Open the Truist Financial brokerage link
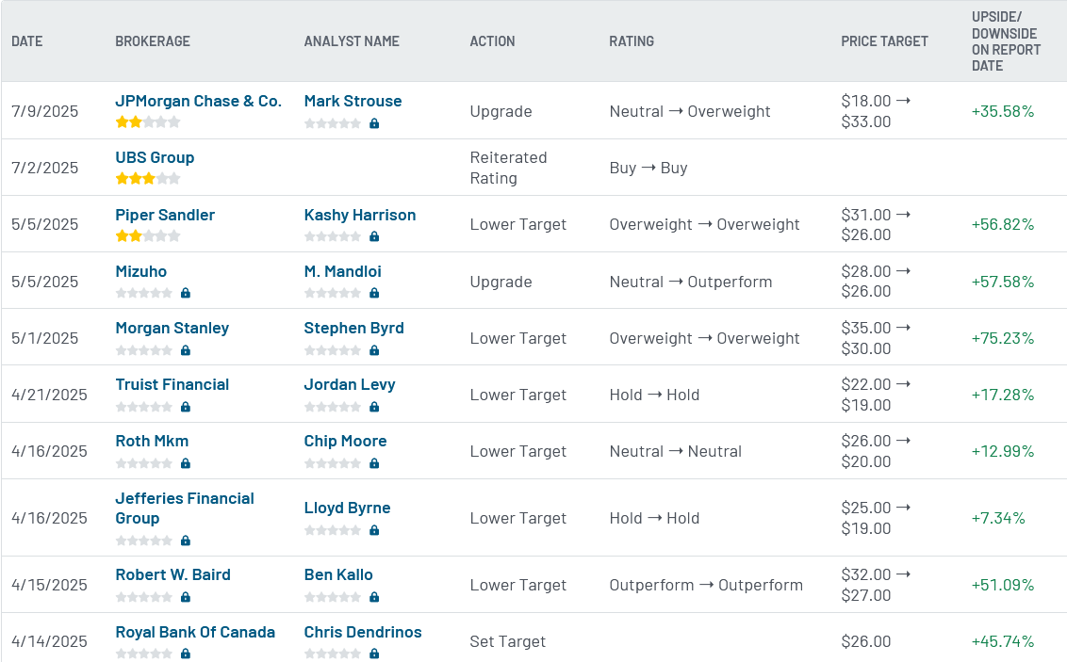 [172, 385]
